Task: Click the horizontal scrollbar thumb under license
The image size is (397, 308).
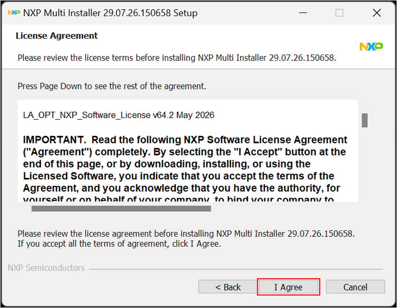Action: pyautogui.click(x=121, y=208)
